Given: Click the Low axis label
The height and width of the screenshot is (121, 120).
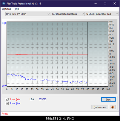Looking at the screenshot, I should pos(4,86).
